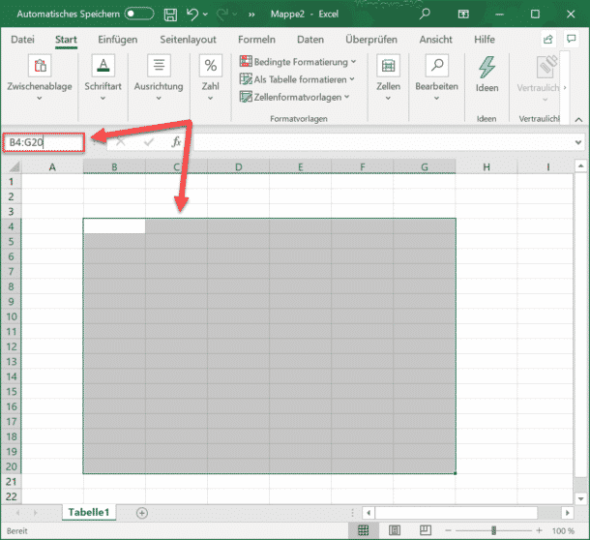Click the insert function fx icon
This screenshot has width=590, height=540.
click(x=176, y=142)
